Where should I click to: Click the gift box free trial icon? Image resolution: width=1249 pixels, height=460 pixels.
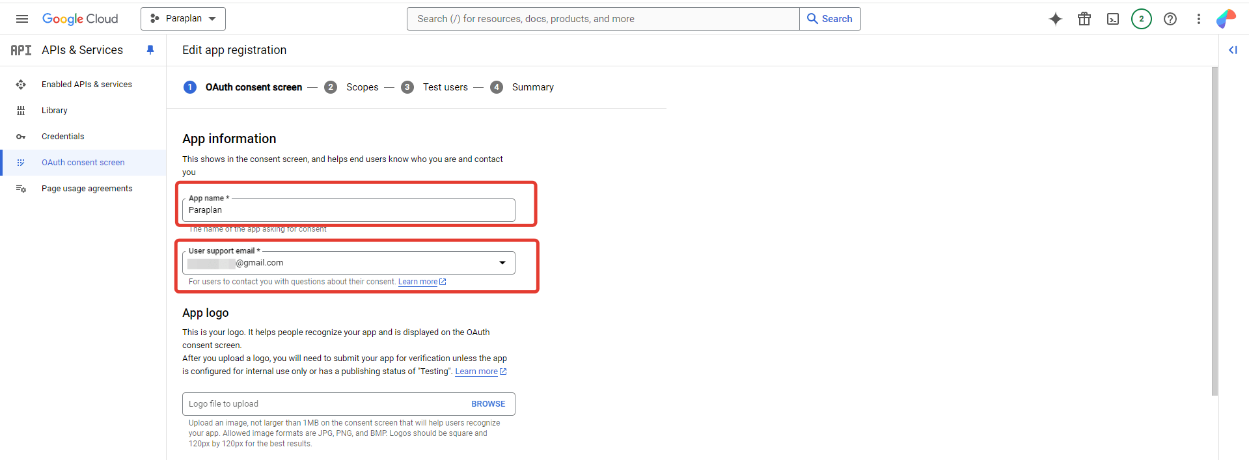[x=1084, y=19]
